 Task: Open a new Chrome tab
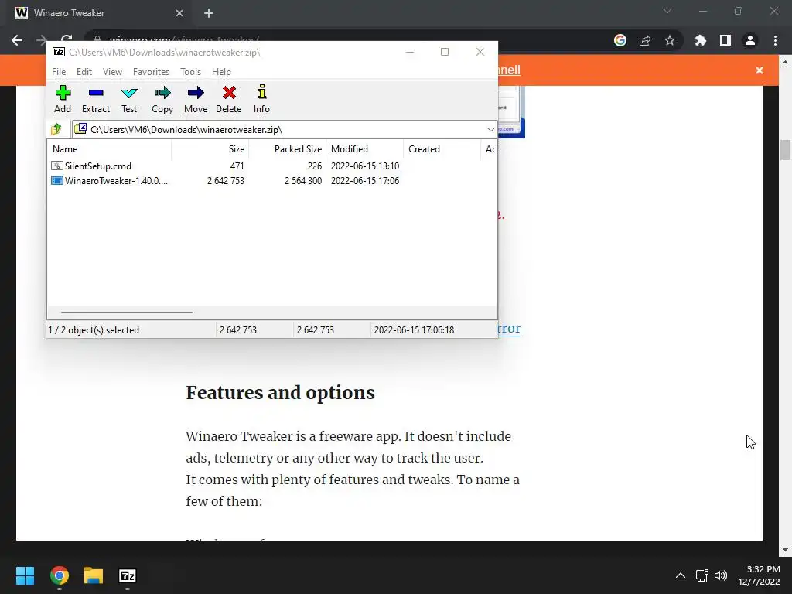click(x=209, y=13)
